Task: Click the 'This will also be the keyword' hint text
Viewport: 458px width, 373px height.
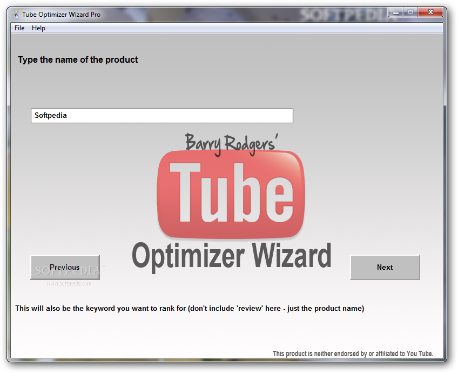Action: pyautogui.click(x=190, y=308)
